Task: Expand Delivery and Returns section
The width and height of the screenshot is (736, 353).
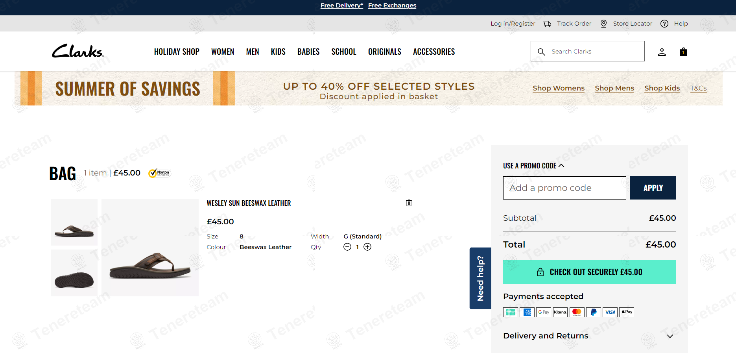Action: point(670,336)
